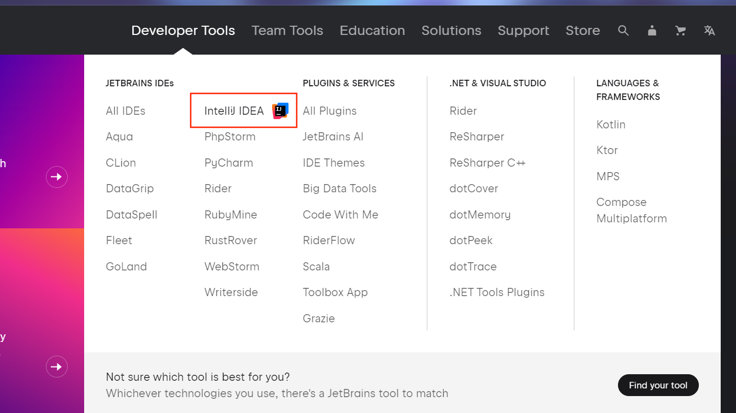Open the dotMemory link
This screenshot has width=736, height=413.
(x=480, y=215)
